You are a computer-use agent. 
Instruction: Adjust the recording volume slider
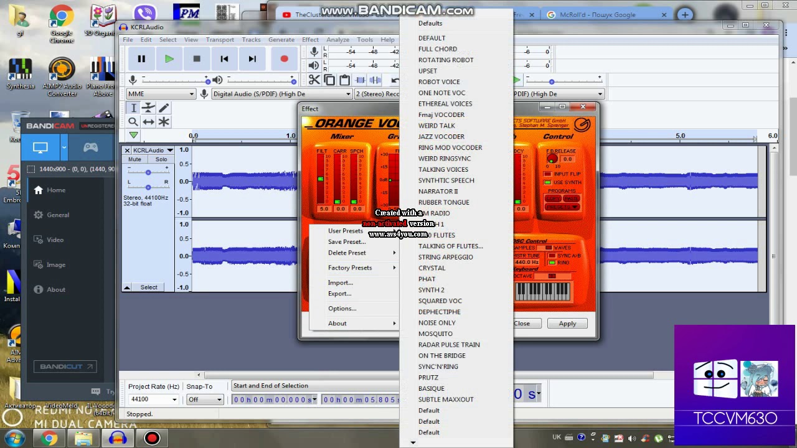coord(175,80)
